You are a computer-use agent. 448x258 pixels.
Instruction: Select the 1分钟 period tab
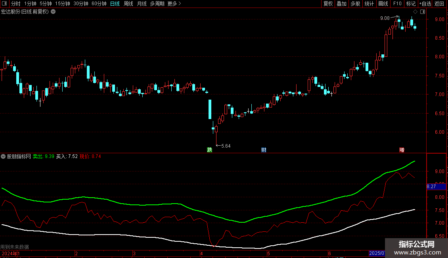click(30, 4)
